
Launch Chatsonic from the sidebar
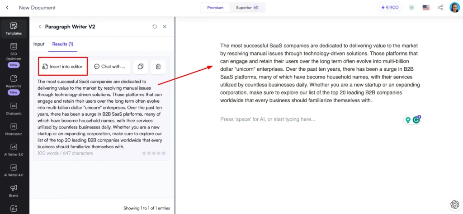click(14, 109)
